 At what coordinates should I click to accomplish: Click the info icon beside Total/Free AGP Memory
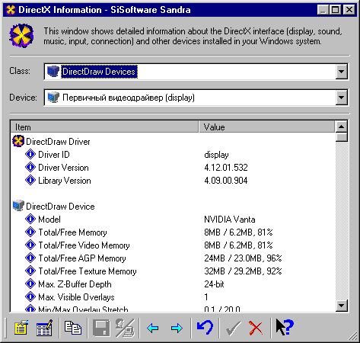click(x=30, y=258)
